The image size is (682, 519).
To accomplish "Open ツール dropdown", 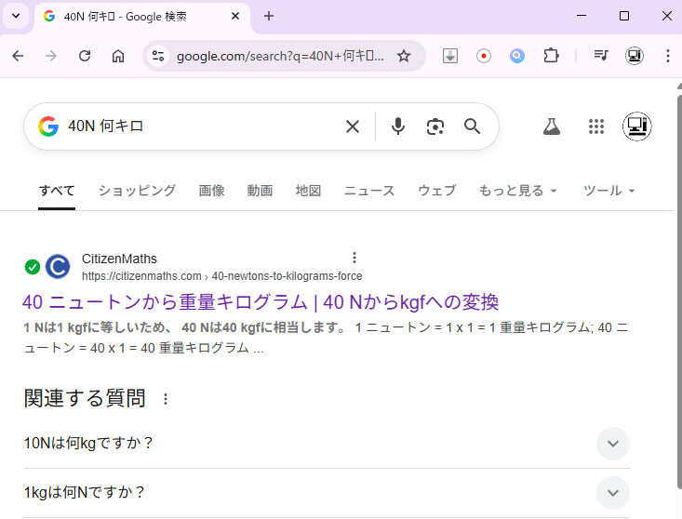I will point(608,191).
